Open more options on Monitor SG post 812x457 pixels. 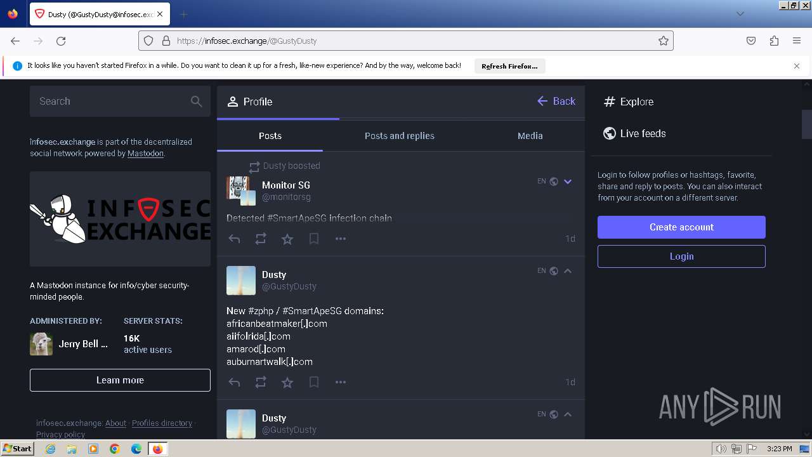point(341,239)
